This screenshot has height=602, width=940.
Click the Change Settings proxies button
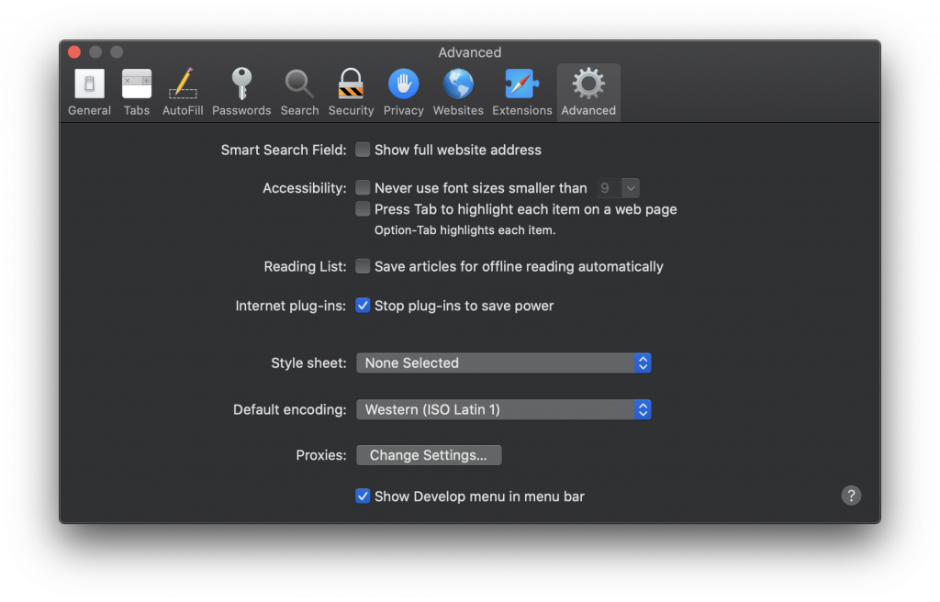(428, 456)
